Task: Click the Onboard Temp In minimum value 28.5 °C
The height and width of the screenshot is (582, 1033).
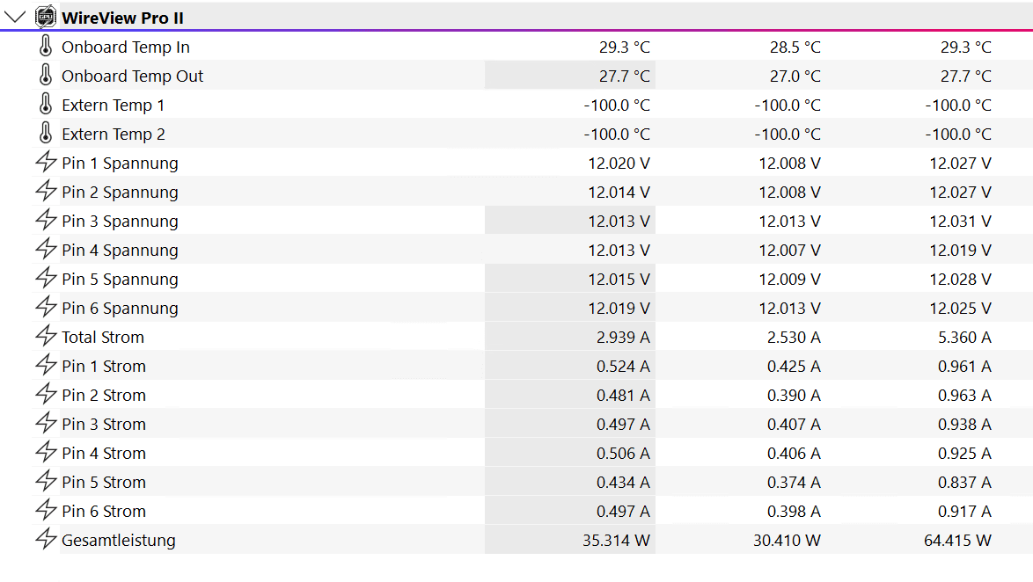Action: point(795,47)
